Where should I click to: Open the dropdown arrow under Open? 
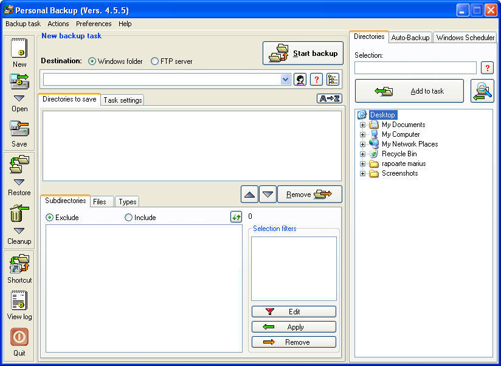pos(19,98)
